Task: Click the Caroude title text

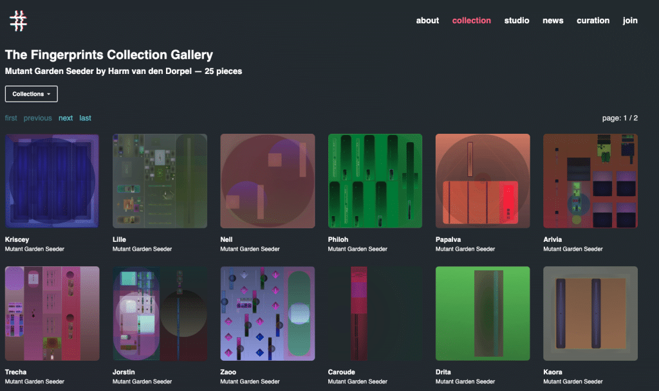Action: coord(341,372)
